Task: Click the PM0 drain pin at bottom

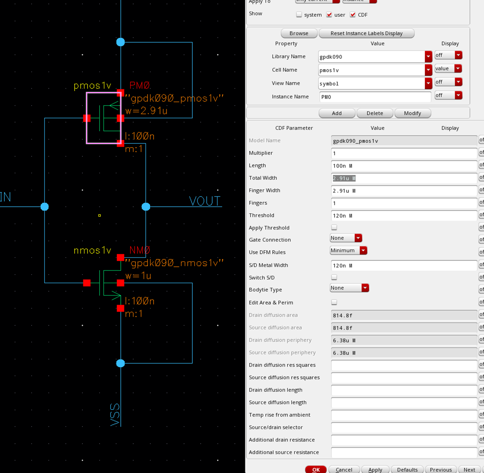Action: (120, 143)
